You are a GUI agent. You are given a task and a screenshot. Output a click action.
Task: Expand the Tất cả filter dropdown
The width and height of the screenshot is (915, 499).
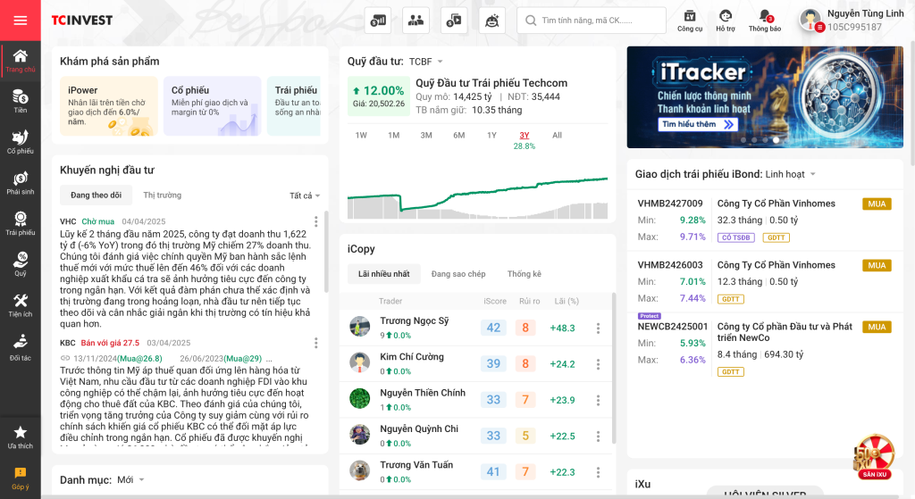click(304, 195)
